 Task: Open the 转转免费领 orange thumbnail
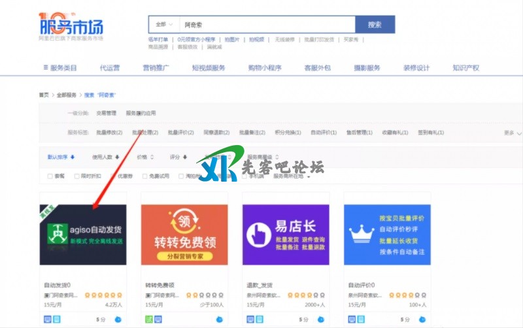[184, 235]
